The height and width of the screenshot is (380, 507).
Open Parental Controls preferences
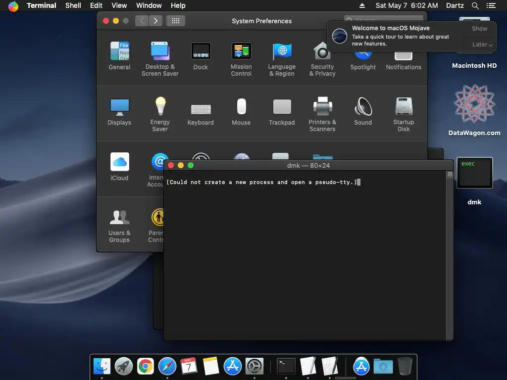click(x=156, y=225)
